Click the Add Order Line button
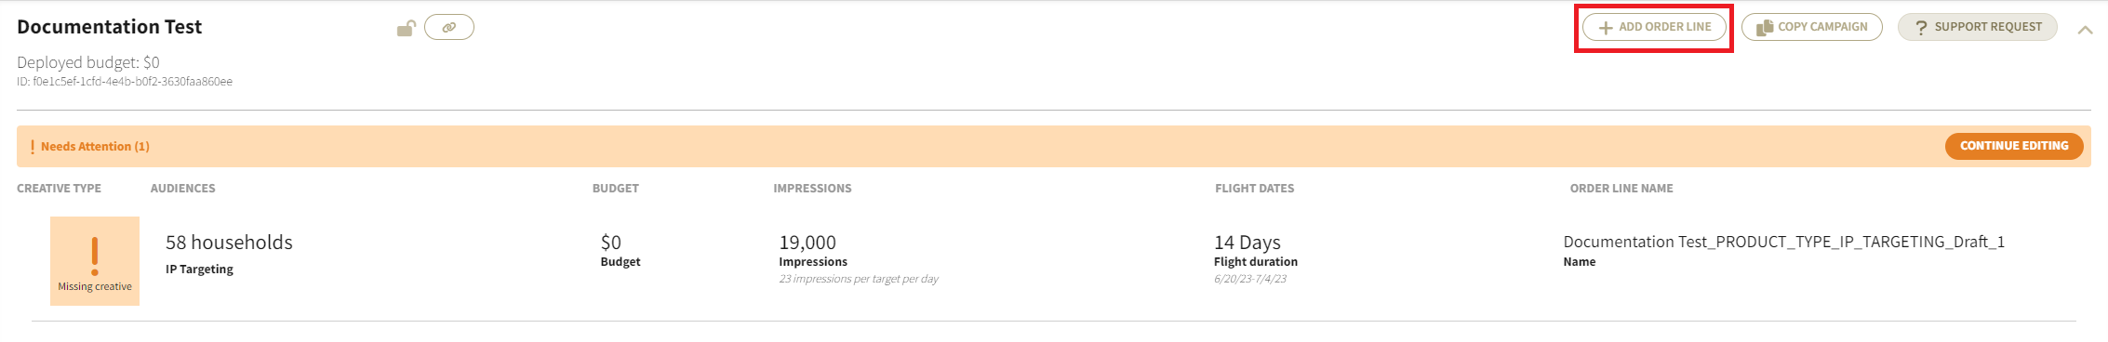 1654,27
